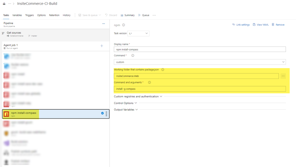Switch to the Variables tab
The width and height of the screenshot is (296, 167).
[17, 15]
